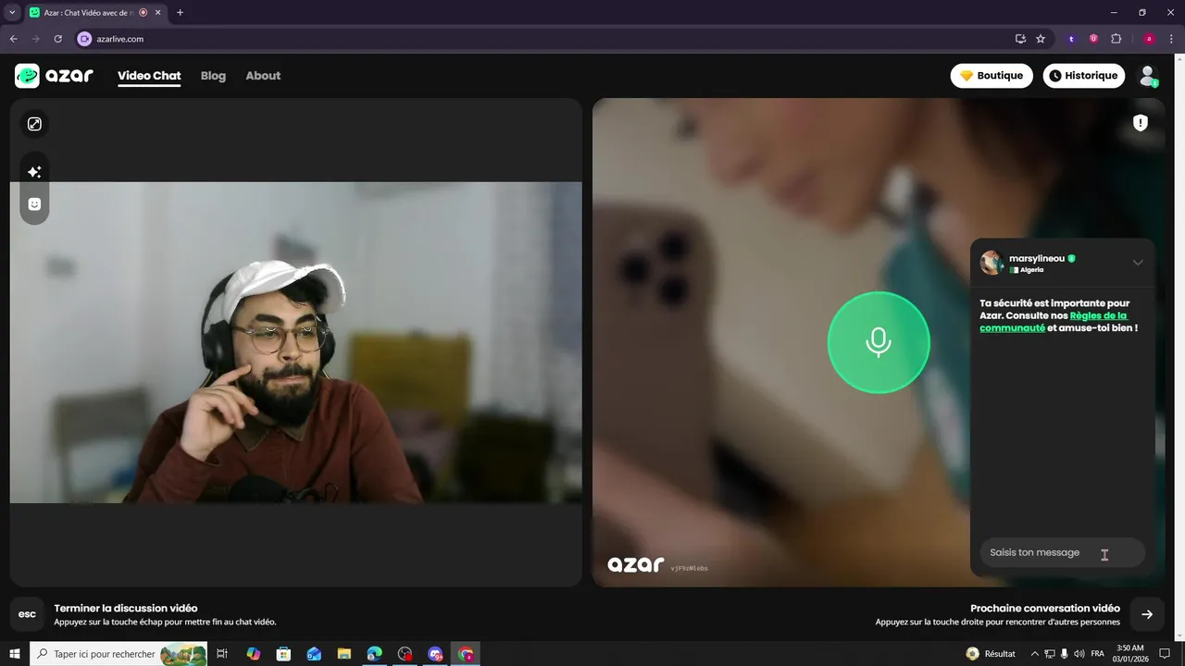1185x666 pixels.
Task: View site information icon
Action: pyautogui.click(x=84, y=39)
